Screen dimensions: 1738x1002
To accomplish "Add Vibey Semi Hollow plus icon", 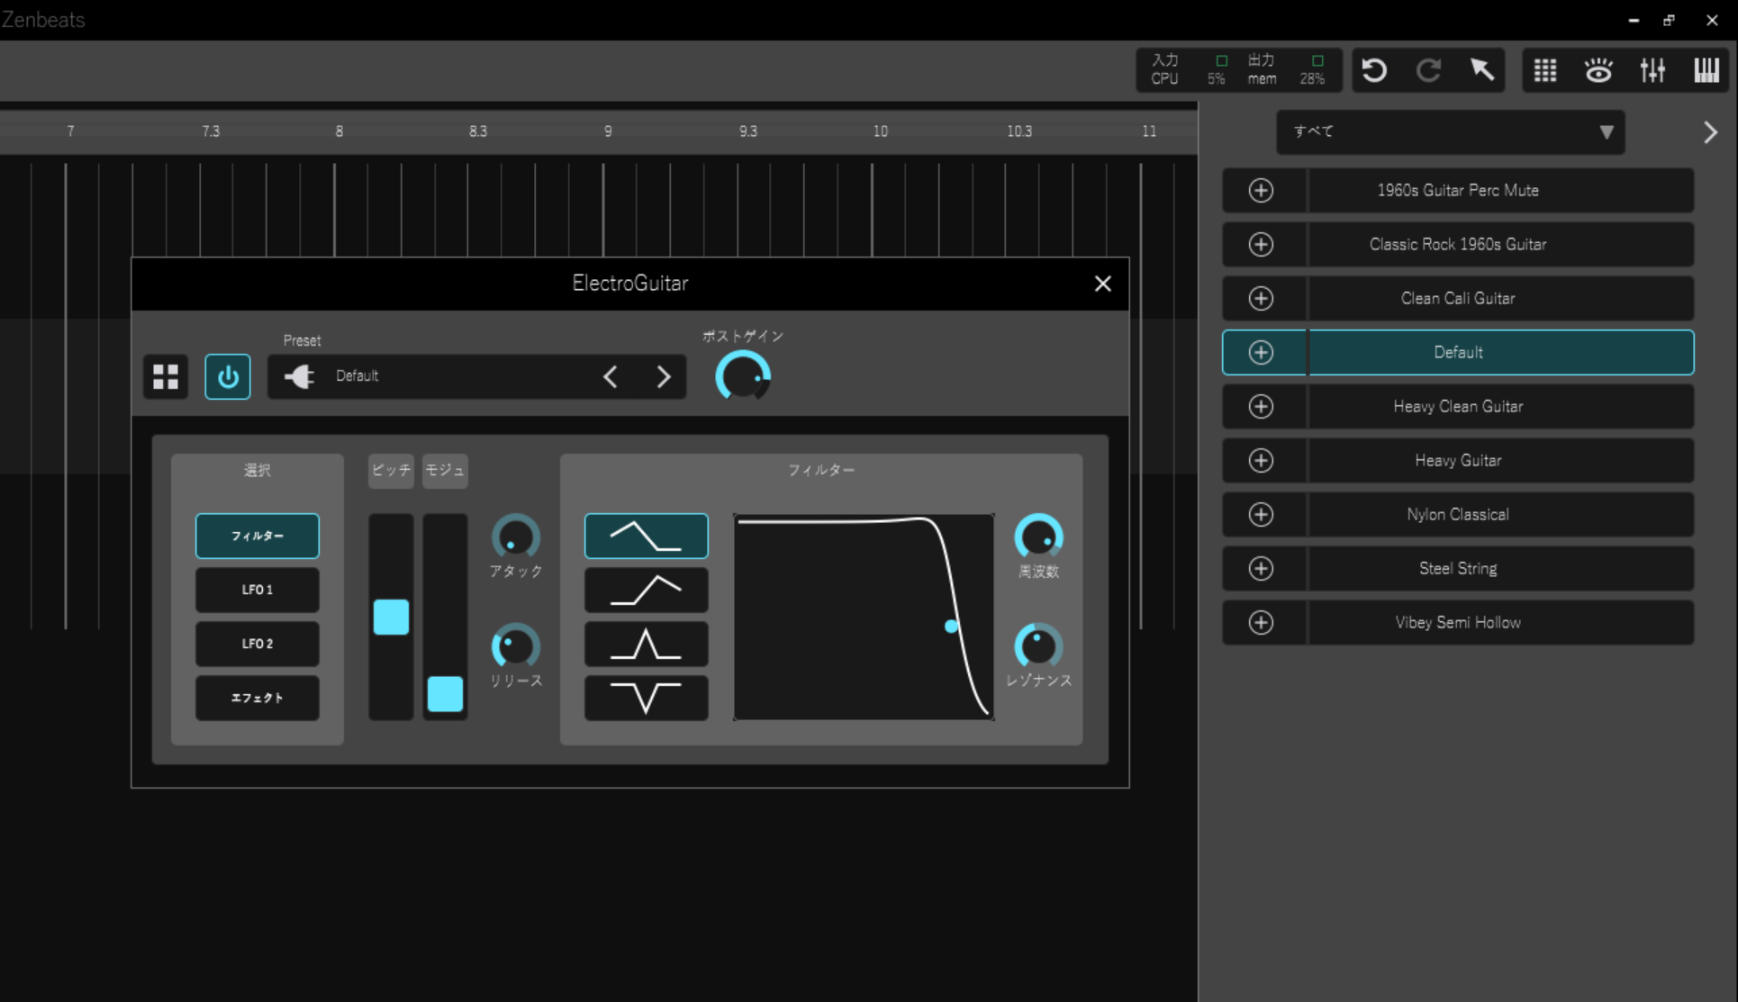I will click(x=1261, y=622).
